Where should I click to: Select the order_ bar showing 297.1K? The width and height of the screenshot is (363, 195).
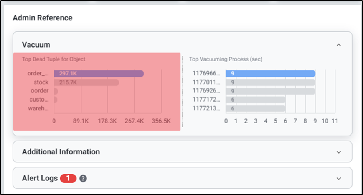(99, 74)
